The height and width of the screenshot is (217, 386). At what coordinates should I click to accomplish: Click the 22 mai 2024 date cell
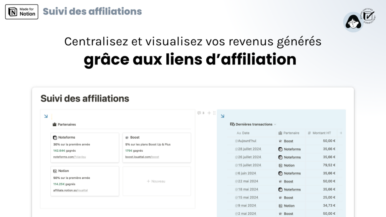tap(247, 181)
